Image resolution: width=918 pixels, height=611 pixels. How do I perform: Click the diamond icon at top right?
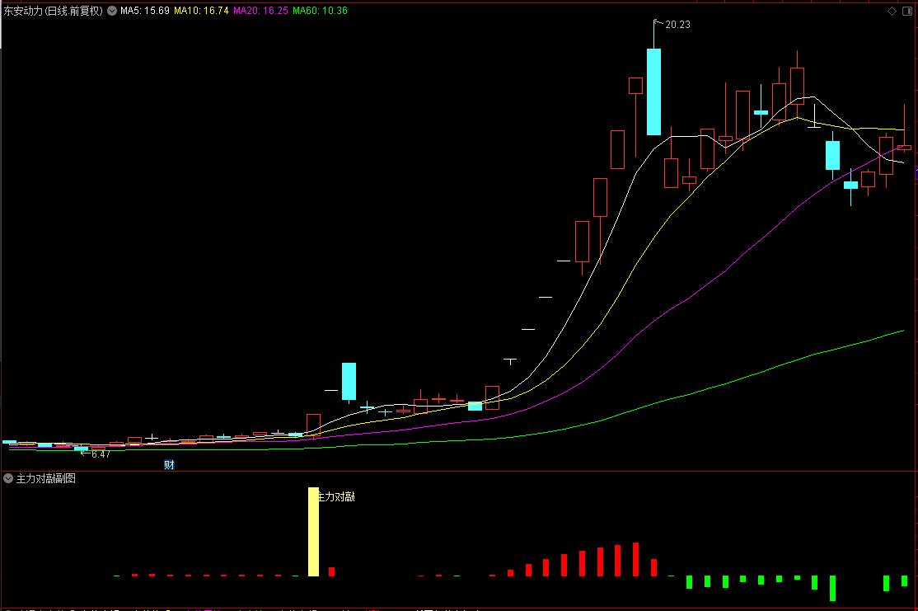coord(892,11)
